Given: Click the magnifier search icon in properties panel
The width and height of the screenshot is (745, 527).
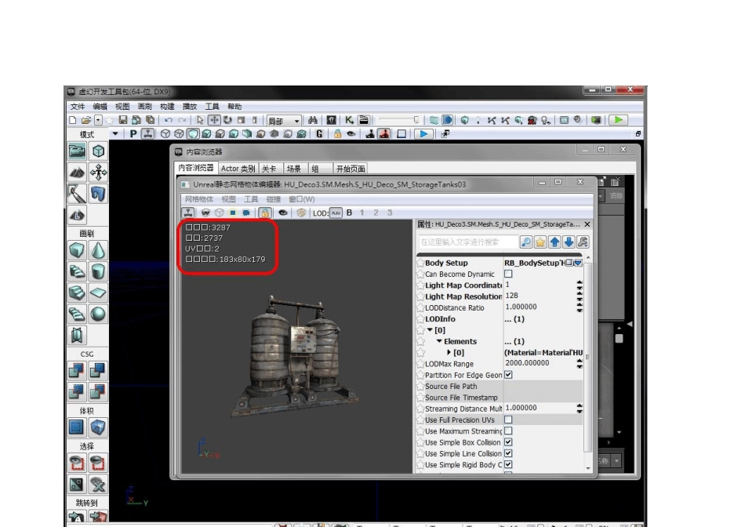Looking at the screenshot, I should (528, 242).
